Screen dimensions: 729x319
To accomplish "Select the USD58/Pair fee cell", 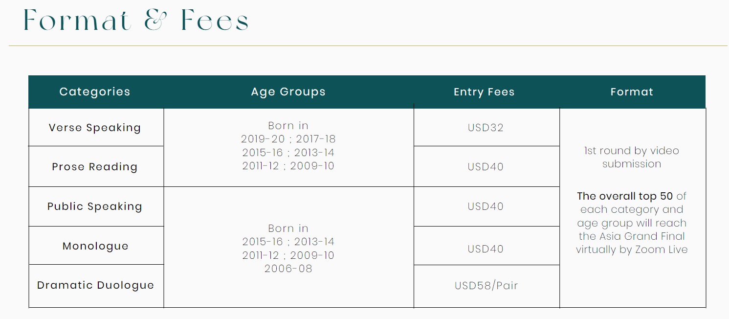I will point(486,286).
